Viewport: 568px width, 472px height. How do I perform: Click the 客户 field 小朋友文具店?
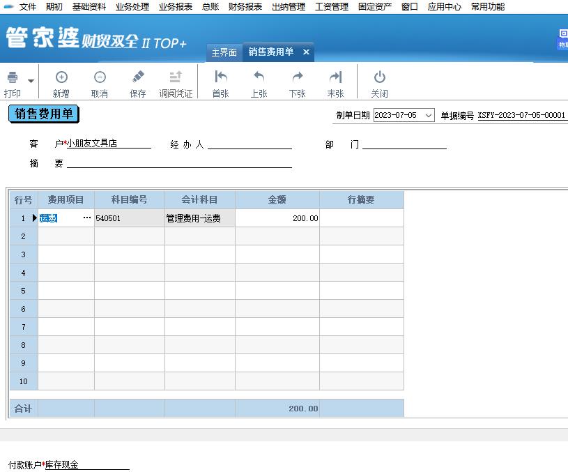click(109, 144)
